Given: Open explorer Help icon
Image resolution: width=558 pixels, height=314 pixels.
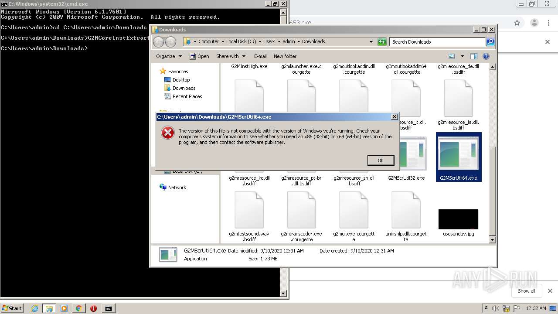Looking at the screenshot, I should [486, 56].
